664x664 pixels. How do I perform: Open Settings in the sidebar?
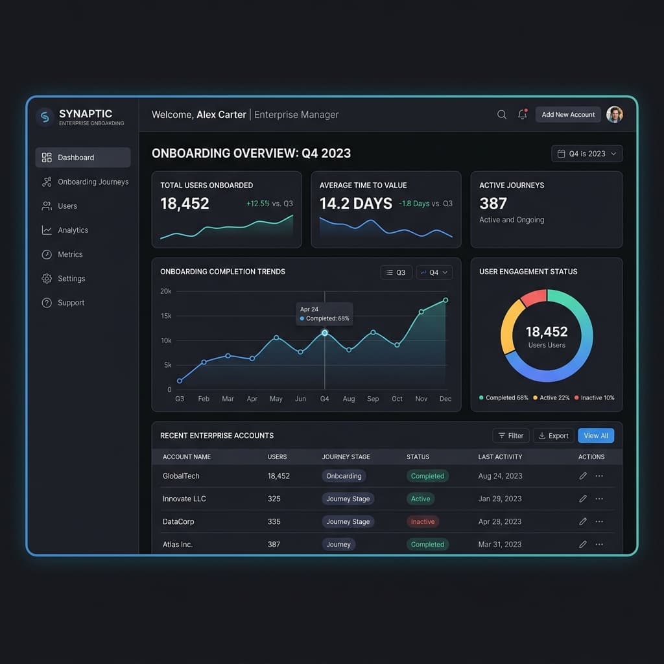pos(64,278)
